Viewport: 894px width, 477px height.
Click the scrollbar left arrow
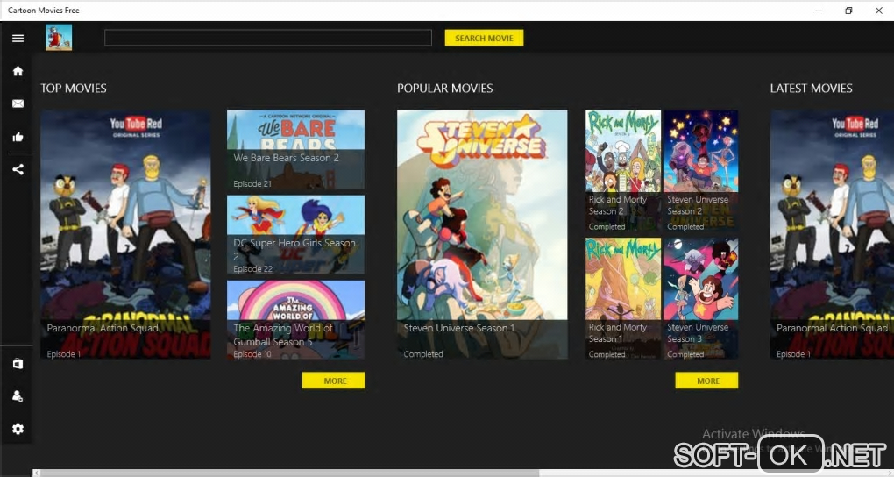[x=37, y=473]
